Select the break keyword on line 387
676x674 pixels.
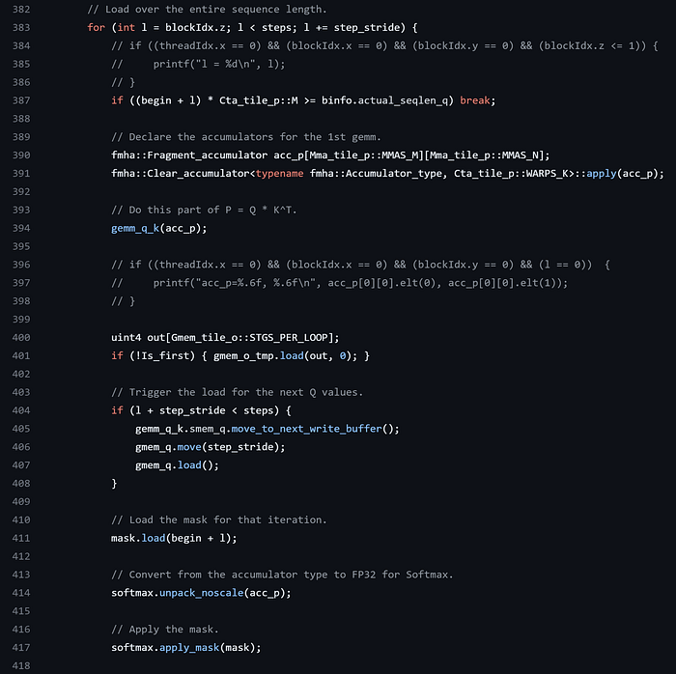[x=475, y=100]
